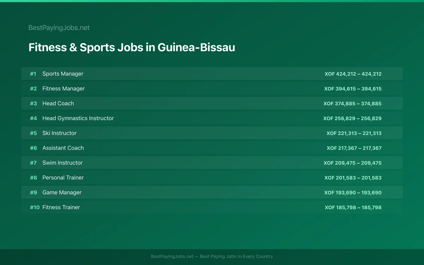
Task: Select the Fitness Manager job title
Action: point(64,89)
